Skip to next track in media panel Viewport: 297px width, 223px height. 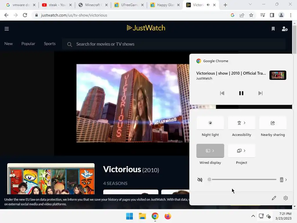[x=260, y=93]
